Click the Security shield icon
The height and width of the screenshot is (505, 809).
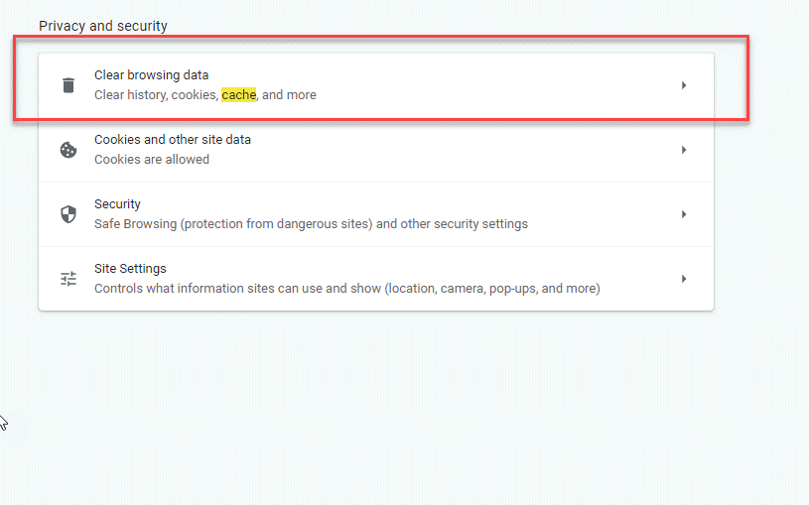[68, 214]
